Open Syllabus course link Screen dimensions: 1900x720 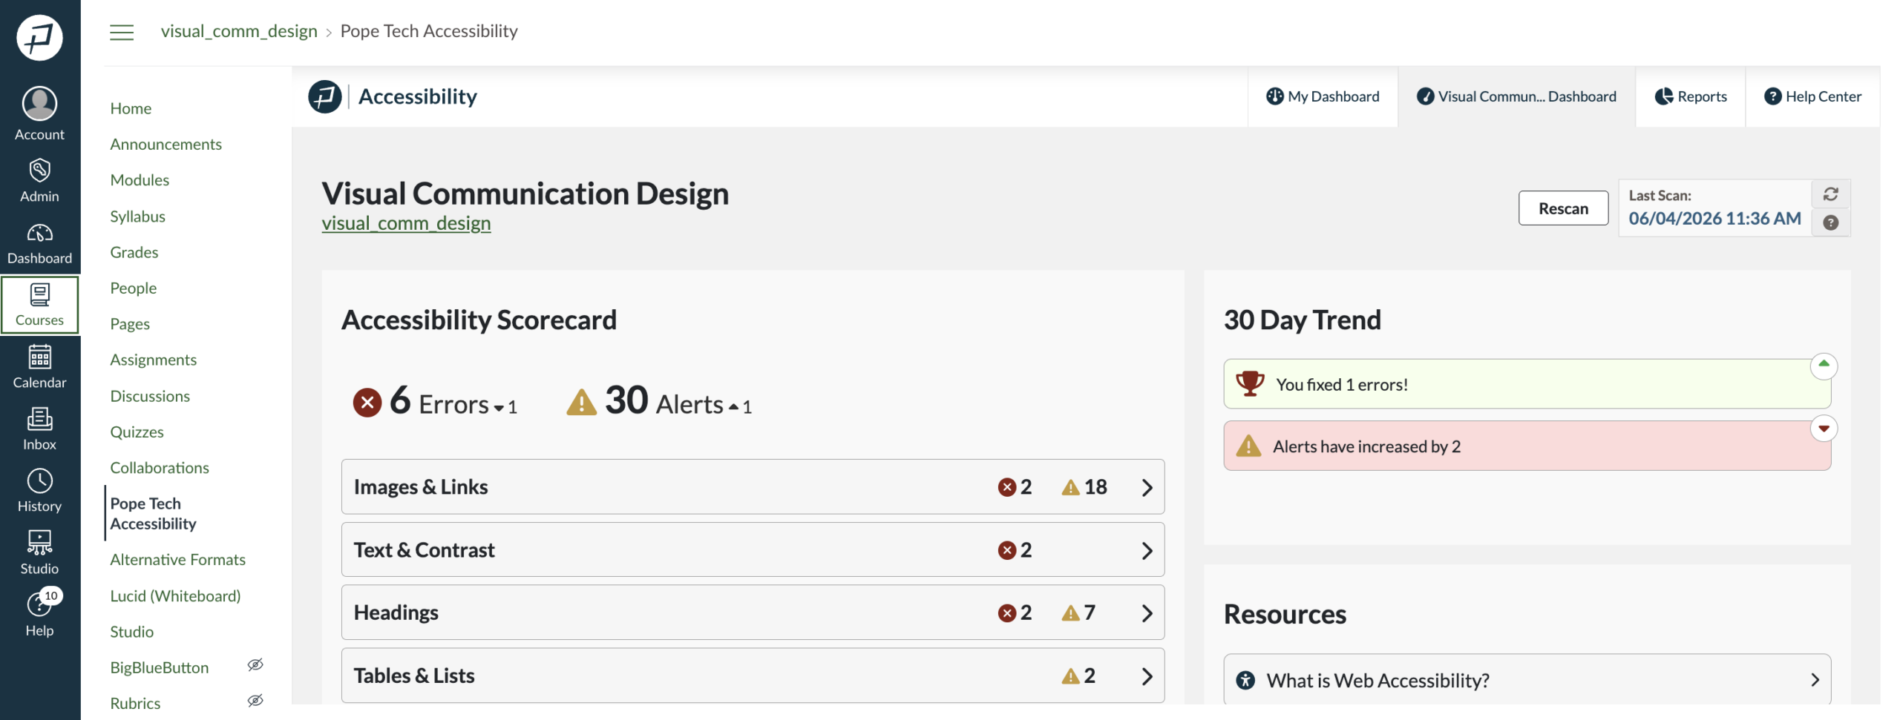(138, 217)
